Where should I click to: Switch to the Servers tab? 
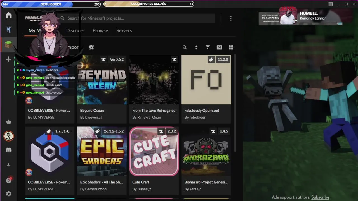(124, 31)
